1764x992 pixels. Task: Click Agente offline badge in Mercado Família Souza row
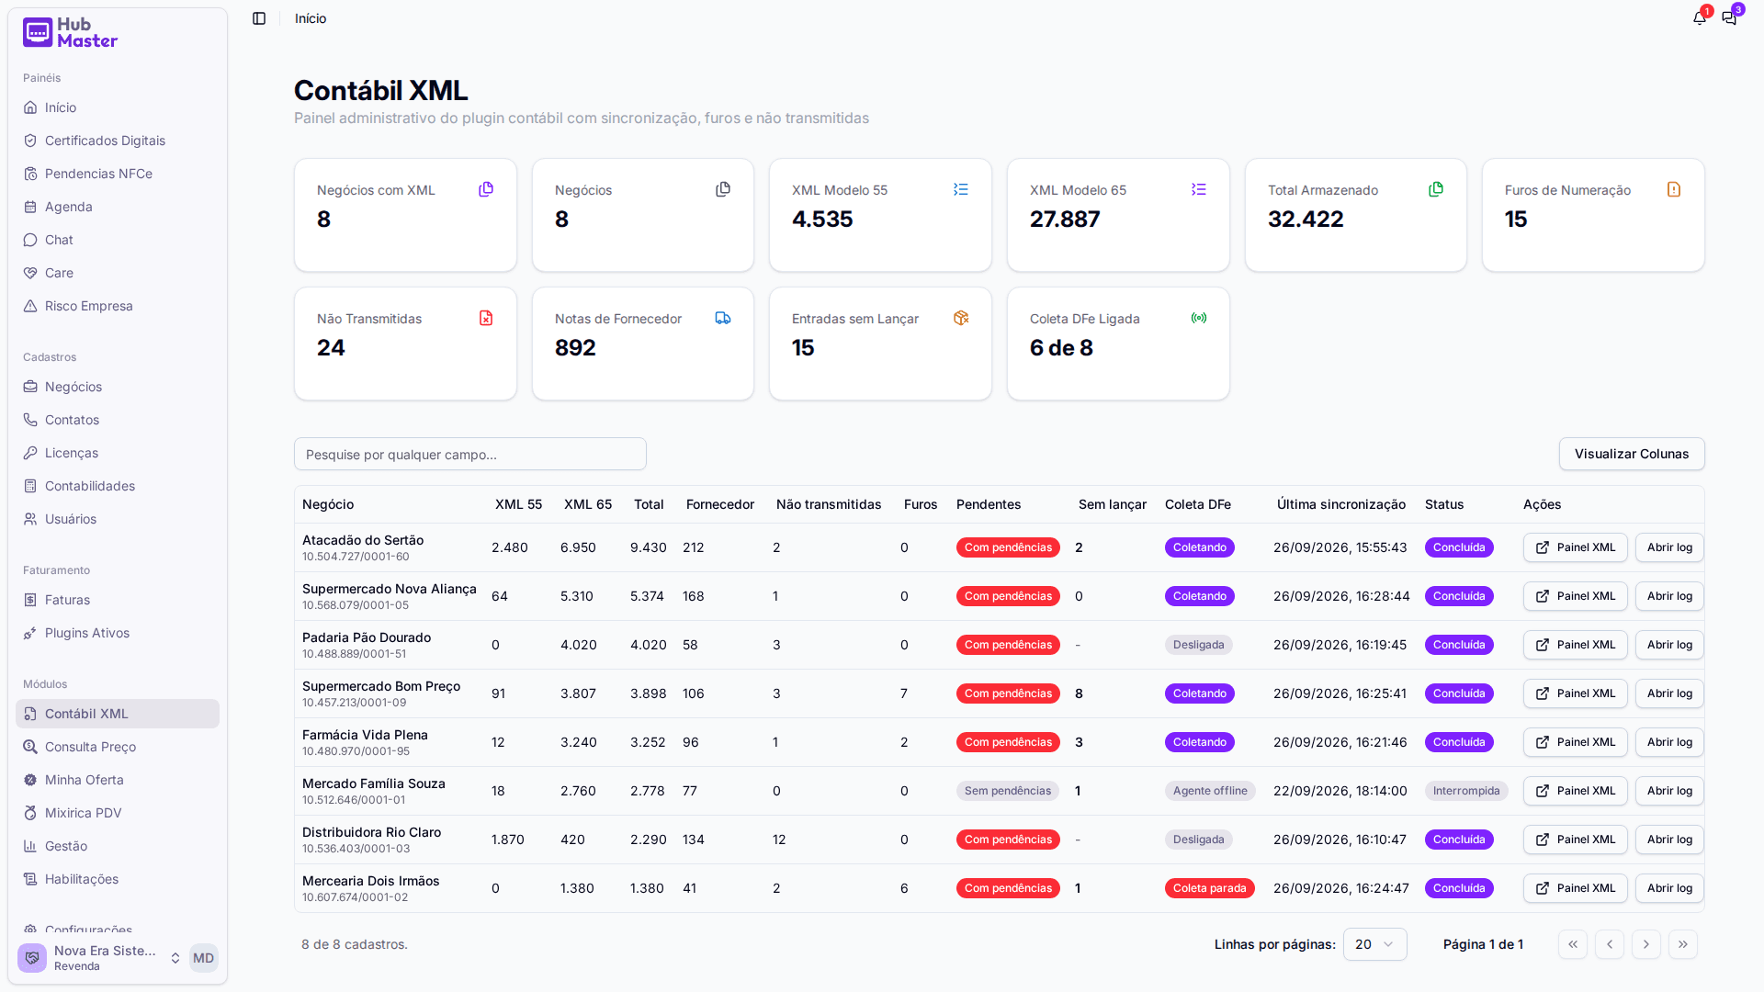pyautogui.click(x=1210, y=791)
